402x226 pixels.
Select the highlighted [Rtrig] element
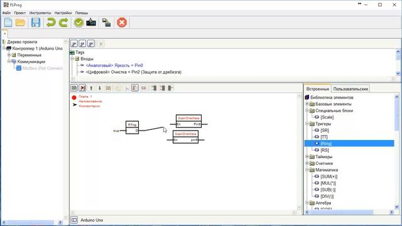coord(349,143)
